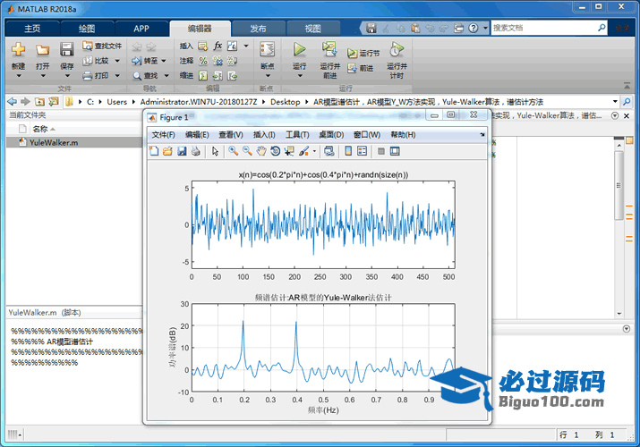
Task: Click Figure 1 insert colorbar icon
Action: 348,151
